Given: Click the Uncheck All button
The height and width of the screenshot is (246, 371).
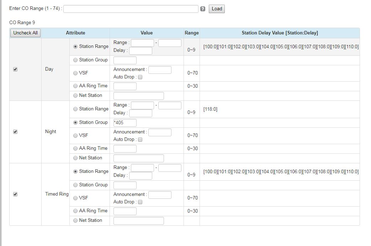Looking at the screenshot, I should (25, 33).
